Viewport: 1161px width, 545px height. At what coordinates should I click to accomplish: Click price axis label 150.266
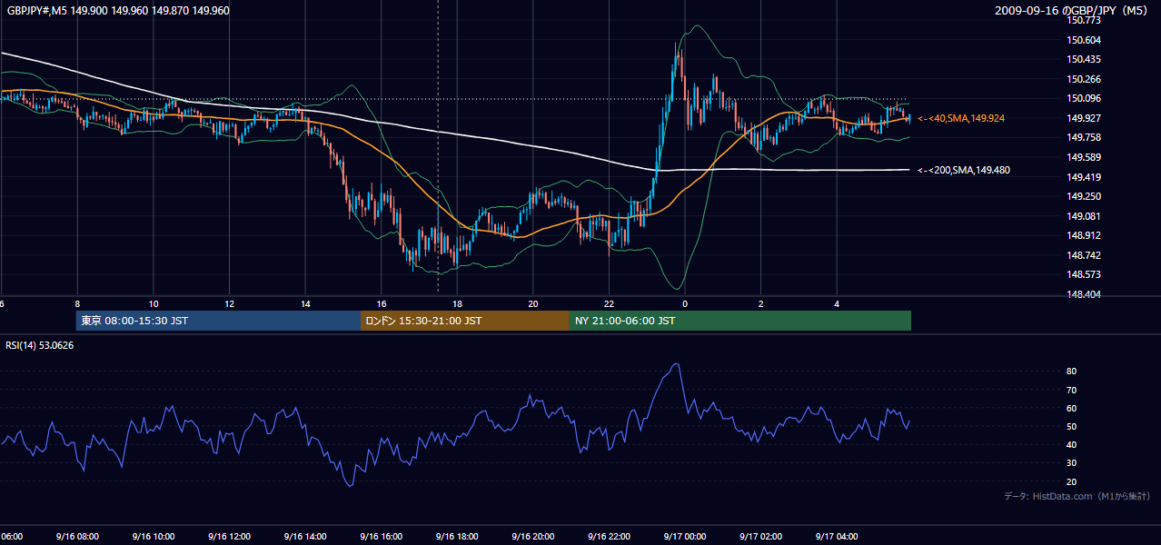tap(1085, 79)
